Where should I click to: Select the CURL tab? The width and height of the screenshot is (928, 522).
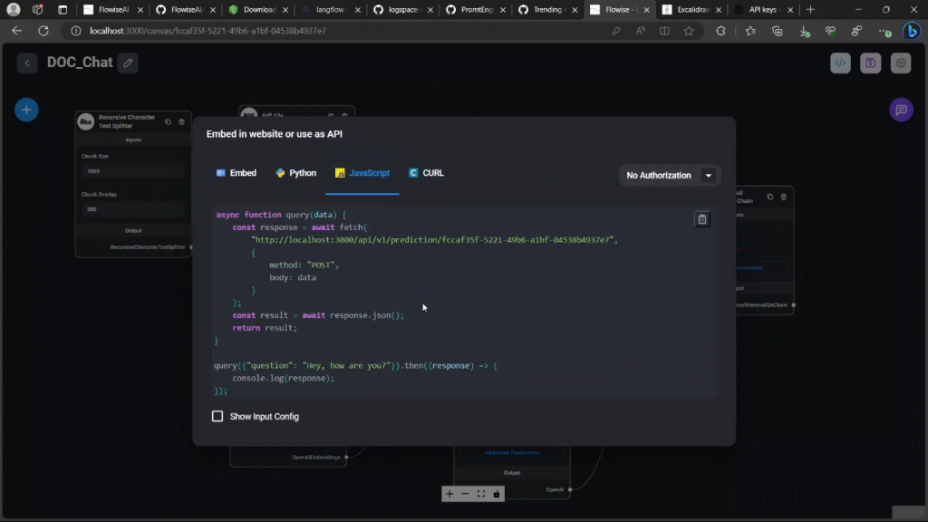426,173
